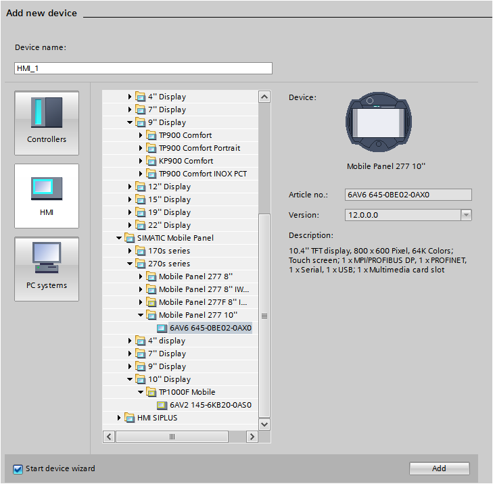
Task: Click the 6AV2 145-6KB20-0AS0 device icon
Action: [162, 405]
